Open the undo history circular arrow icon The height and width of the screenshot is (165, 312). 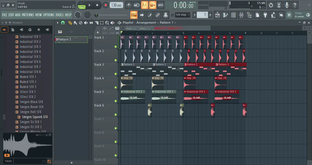coord(271,5)
